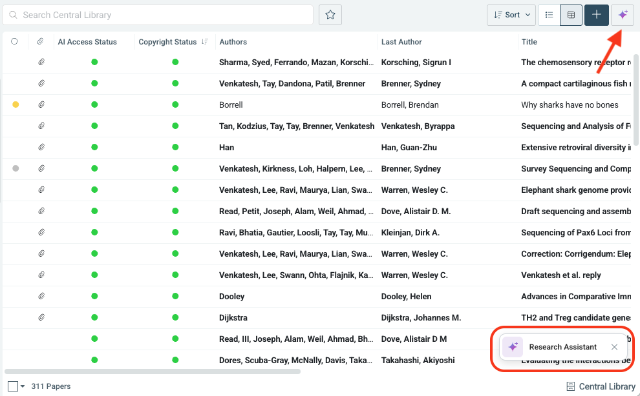Switch to list view layout
The height and width of the screenshot is (396, 640).
tap(549, 15)
